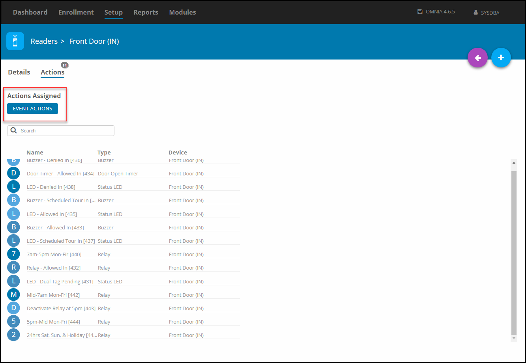Viewport: 526px width, 363px height.
Task: Click the Name column header
Action: pos(35,153)
